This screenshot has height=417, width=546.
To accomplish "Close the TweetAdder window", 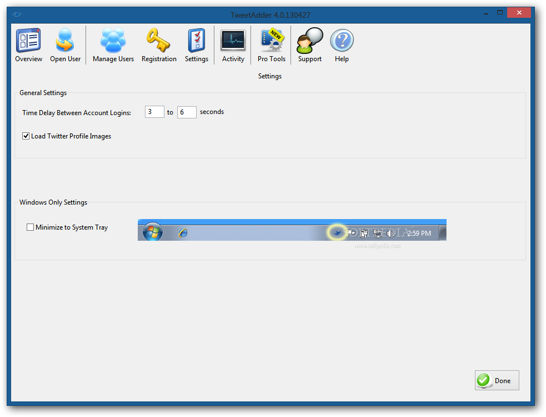I will click(519, 13).
